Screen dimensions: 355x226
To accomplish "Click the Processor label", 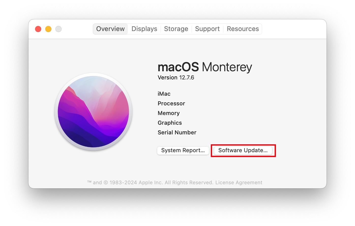I will tap(171, 103).
